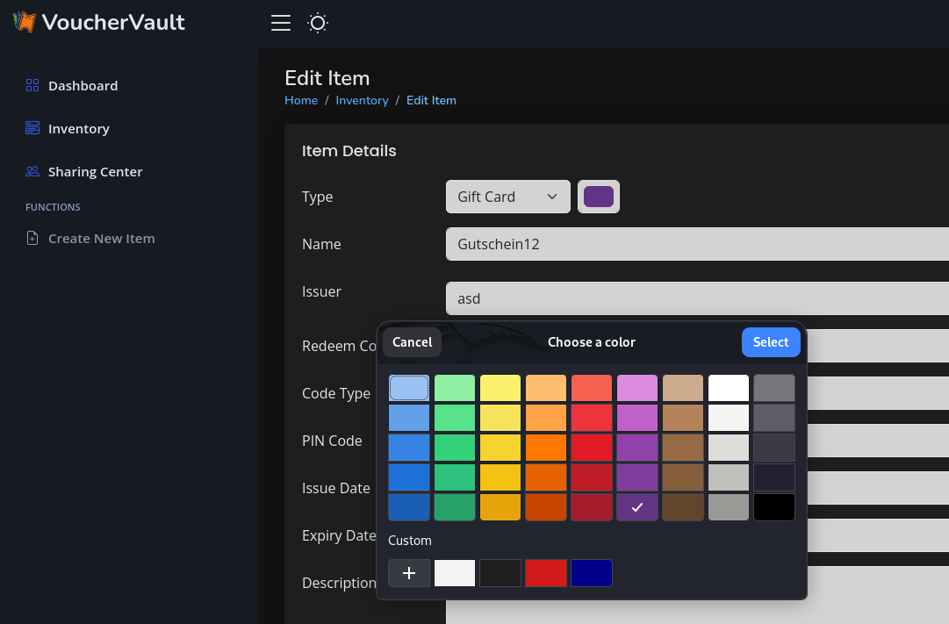The image size is (949, 624).
Task: Pick the red custom color swatch
Action: (x=546, y=573)
